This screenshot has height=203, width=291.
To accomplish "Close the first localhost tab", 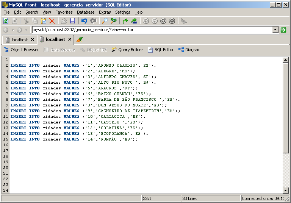I will (33, 40).
